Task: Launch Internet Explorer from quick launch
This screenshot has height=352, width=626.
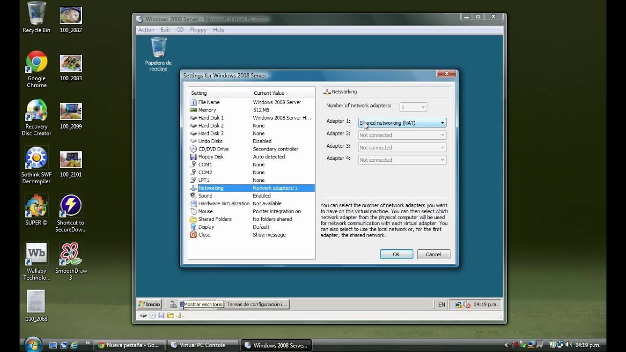Action: (x=74, y=345)
